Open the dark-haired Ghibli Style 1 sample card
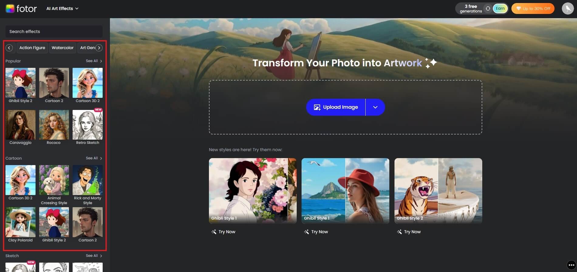This screenshot has height=272, width=577. coord(253,191)
